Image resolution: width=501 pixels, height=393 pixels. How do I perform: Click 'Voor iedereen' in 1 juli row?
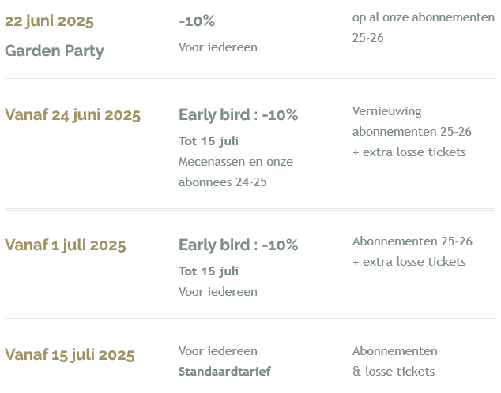point(218,291)
